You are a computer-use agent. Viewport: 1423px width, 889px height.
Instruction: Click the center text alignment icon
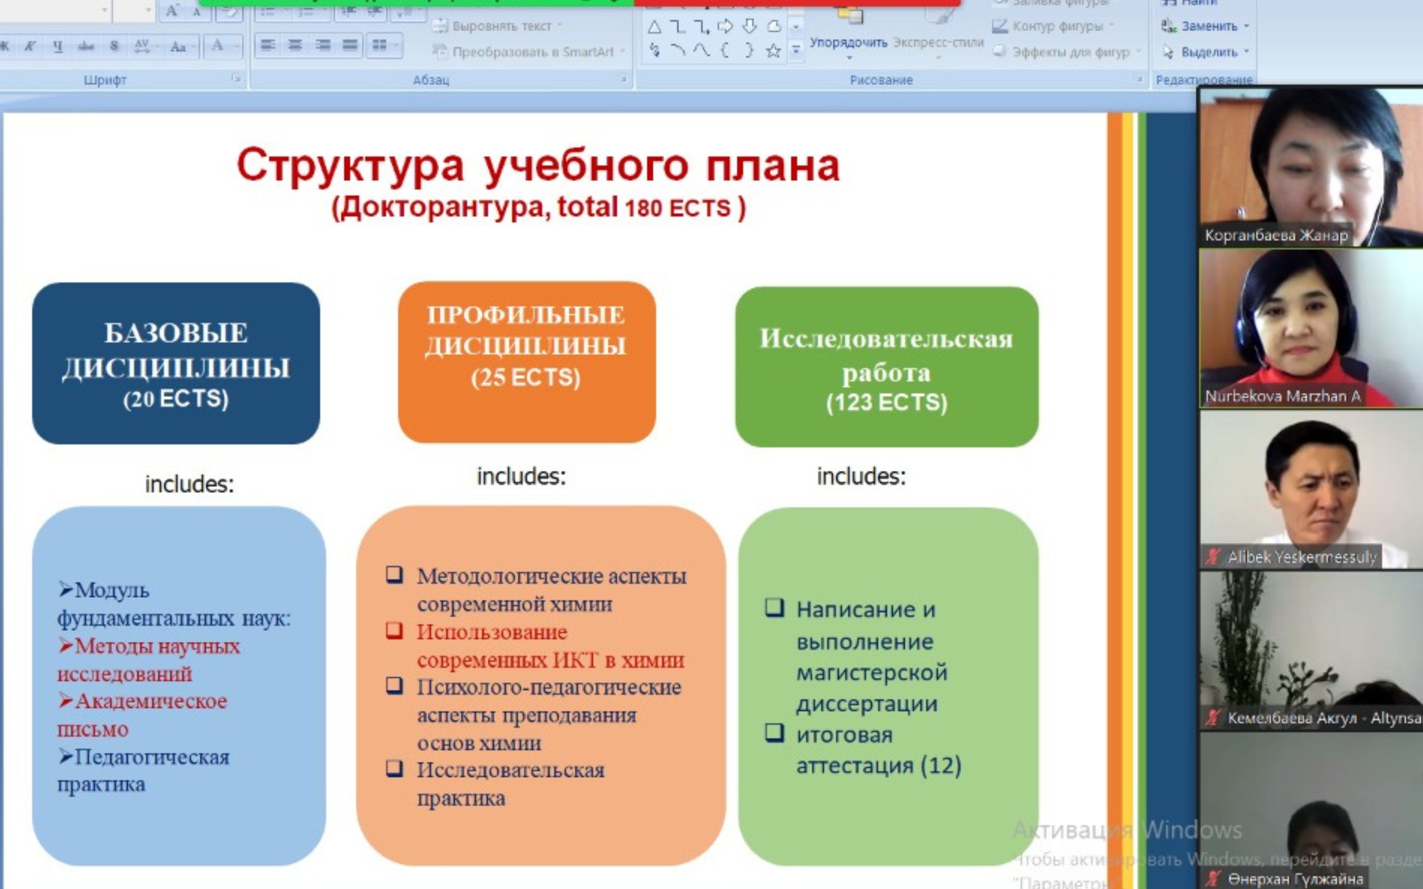[x=295, y=45]
